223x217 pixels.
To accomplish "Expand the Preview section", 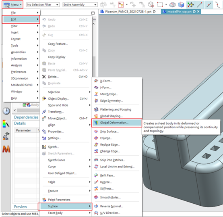I will 21,207.
